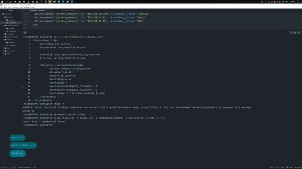The image size is (302, 169).
Task: Close all terminals with the status bar X icon
Action: click(15, 167)
